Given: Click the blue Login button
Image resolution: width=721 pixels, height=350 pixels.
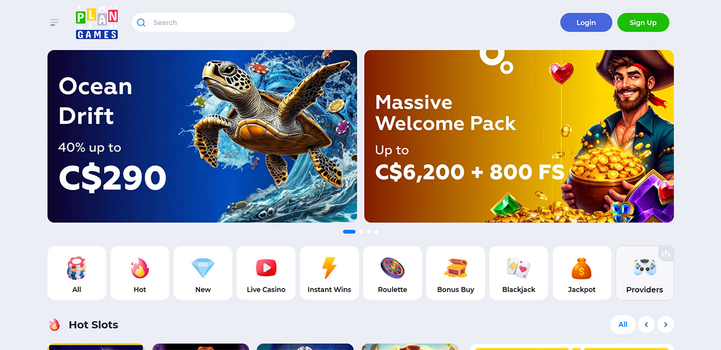Looking at the screenshot, I should pyautogui.click(x=586, y=23).
